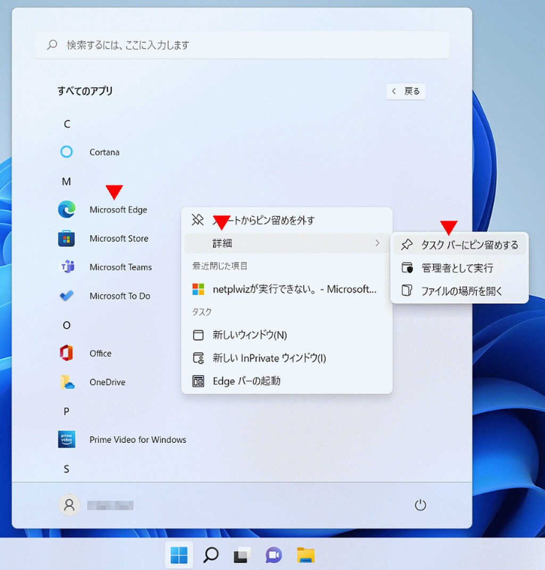Screen dimensions: 545x570
Task: Click the file location document icon
Action: pyautogui.click(x=407, y=291)
